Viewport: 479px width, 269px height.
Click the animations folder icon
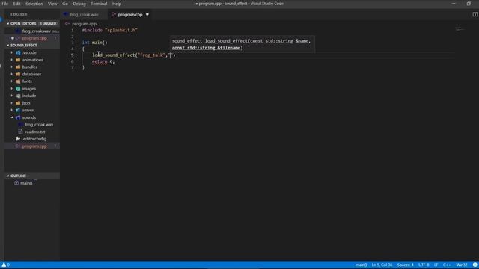[18, 60]
